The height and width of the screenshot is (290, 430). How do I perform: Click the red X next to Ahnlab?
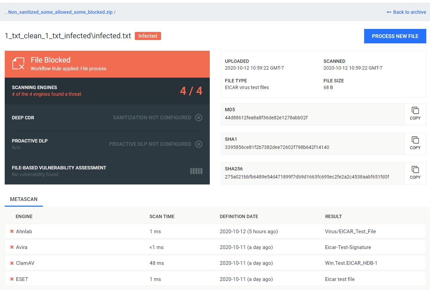pos(12,232)
